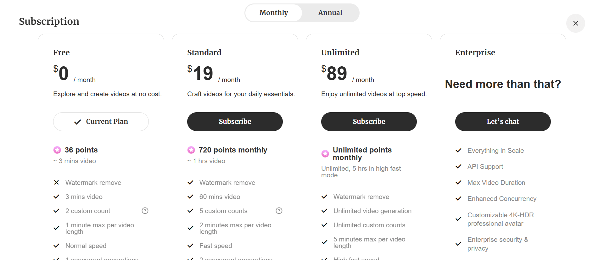Click help icon beside 2 custom count
The height and width of the screenshot is (260, 604).
(145, 211)
